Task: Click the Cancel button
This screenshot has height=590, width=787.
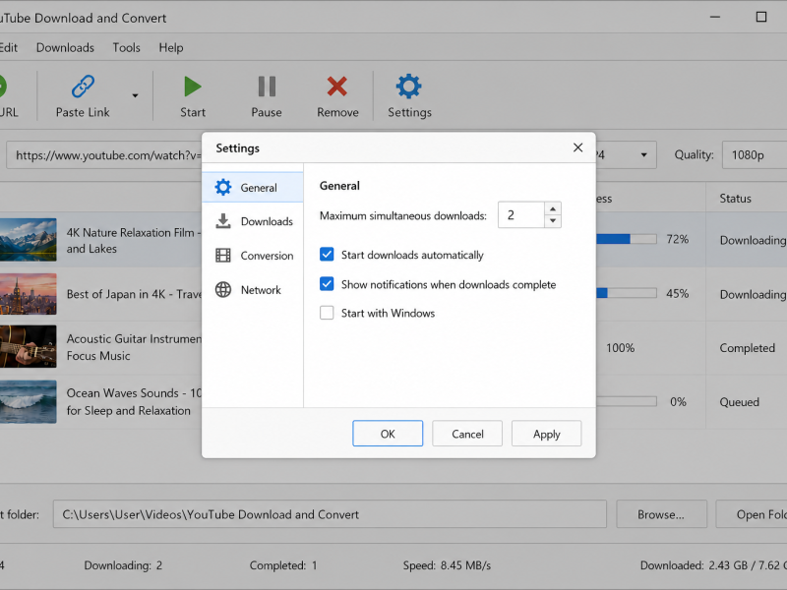Action: tap(467, 433)
